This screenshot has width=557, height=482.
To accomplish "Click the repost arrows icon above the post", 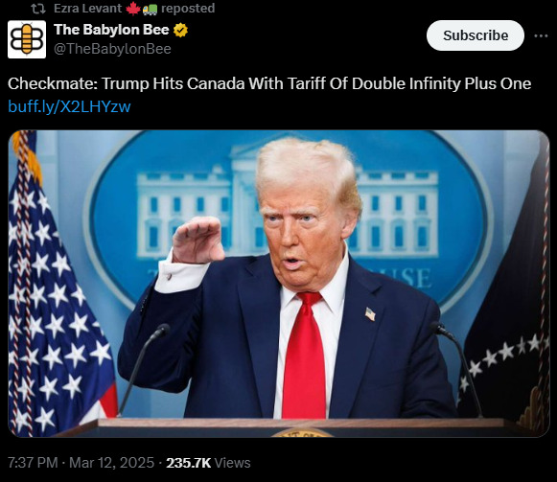I will tap(38, 9).
